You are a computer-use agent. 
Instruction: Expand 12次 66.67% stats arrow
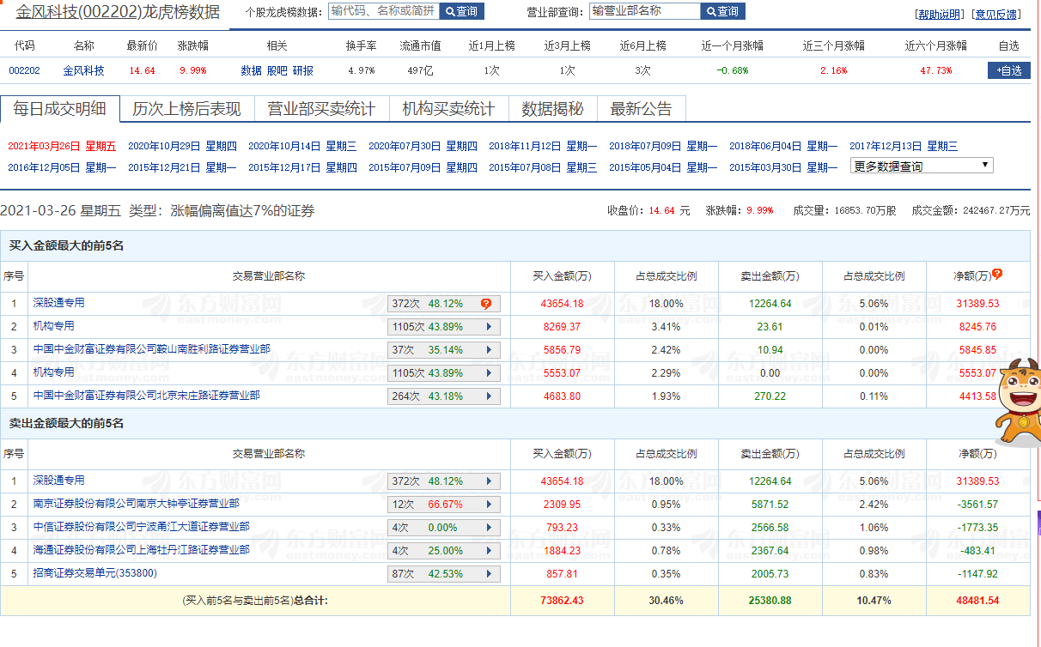tap(490, 505)
